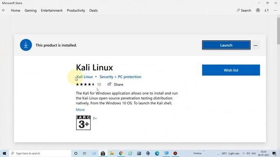
Task: Open Search in Microsoft Store
Action: (x=244, y=10)
